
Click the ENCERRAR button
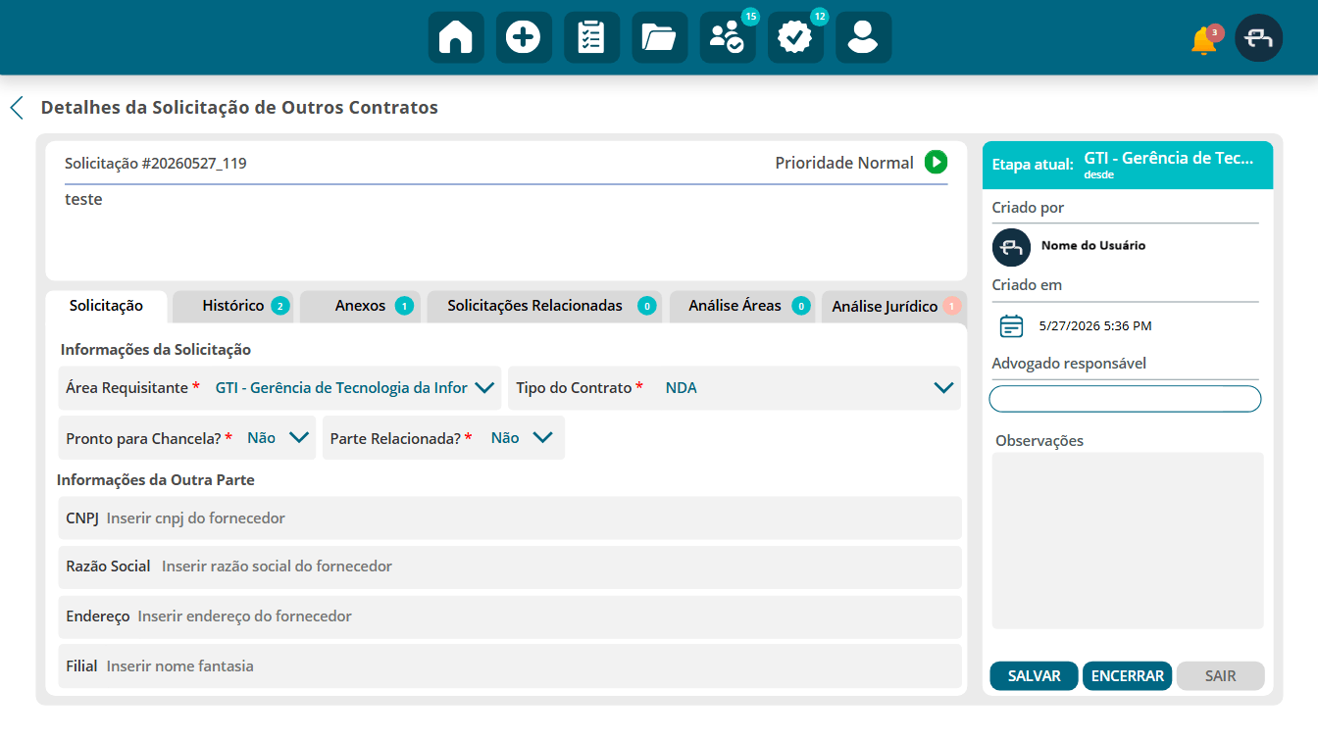(x=1128, y=676)
